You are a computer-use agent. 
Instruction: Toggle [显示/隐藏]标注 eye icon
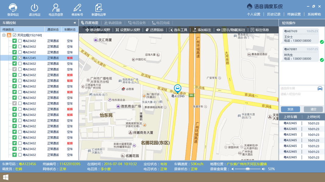point(218,30)
